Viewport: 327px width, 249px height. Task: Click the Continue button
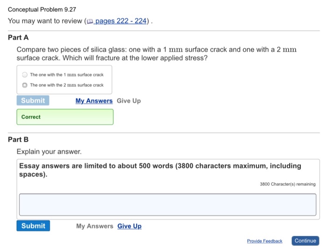tap(306, 241)
